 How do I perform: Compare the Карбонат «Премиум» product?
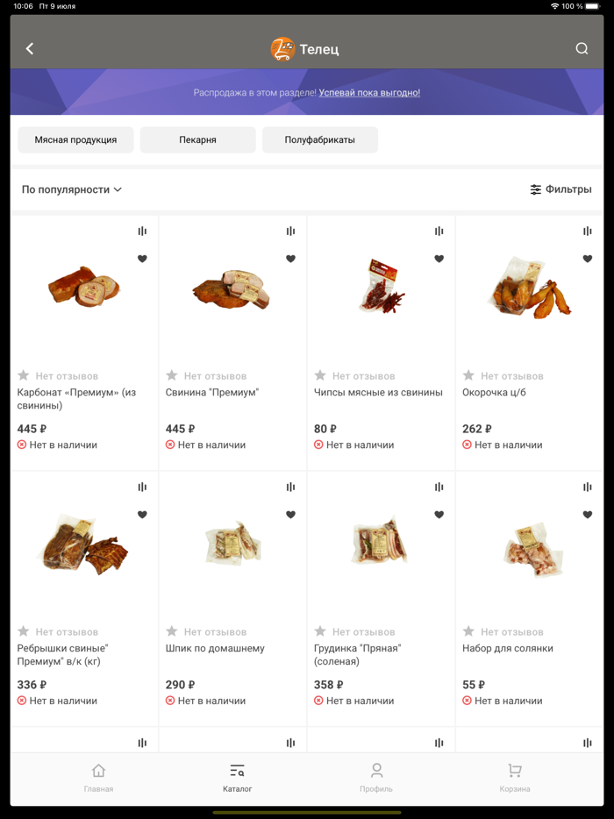[142, 231]
